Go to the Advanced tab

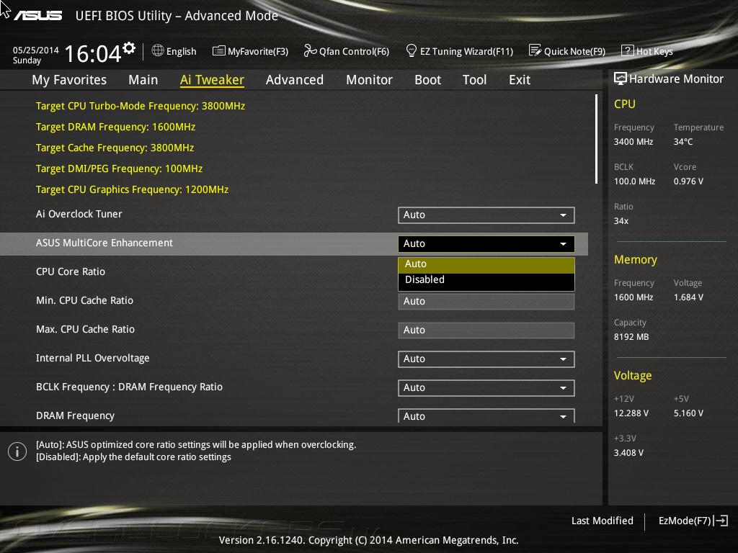click(x=295, y=80)
